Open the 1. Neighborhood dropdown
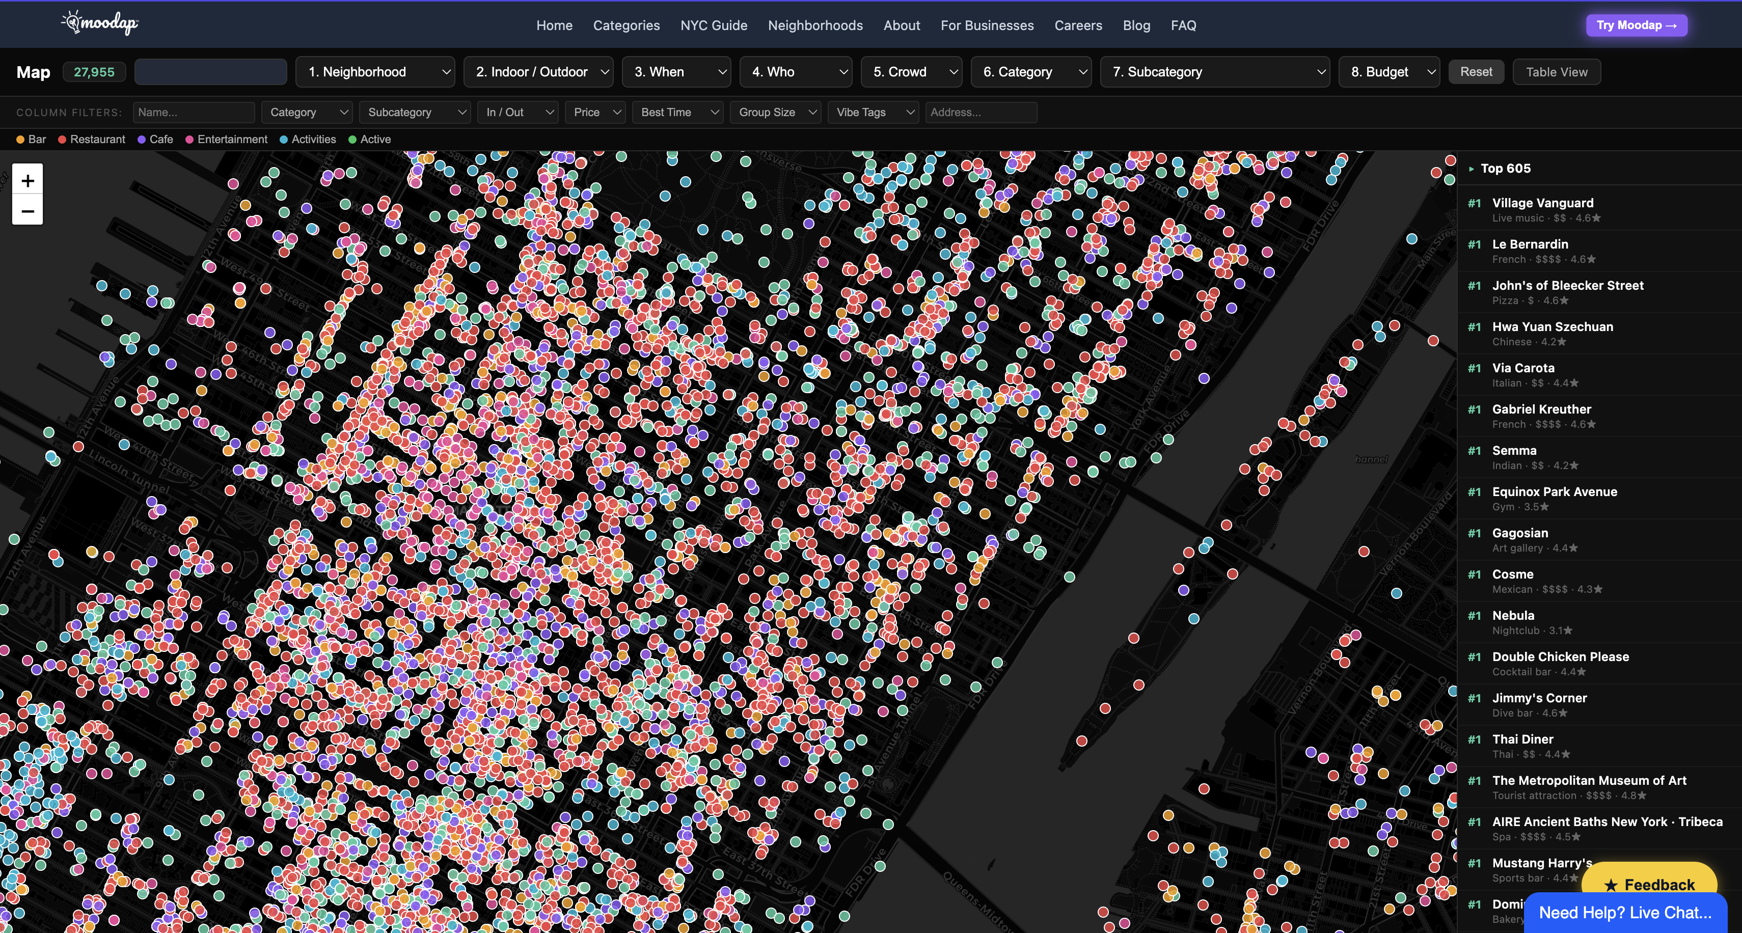 click(375, 72)
